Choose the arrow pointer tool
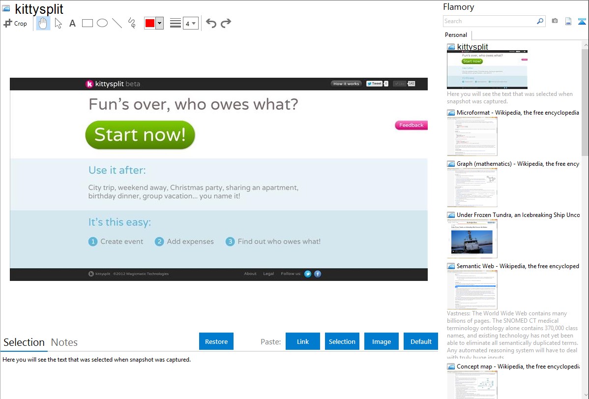Viewport: 589px width, 399px height. point(58,23)
